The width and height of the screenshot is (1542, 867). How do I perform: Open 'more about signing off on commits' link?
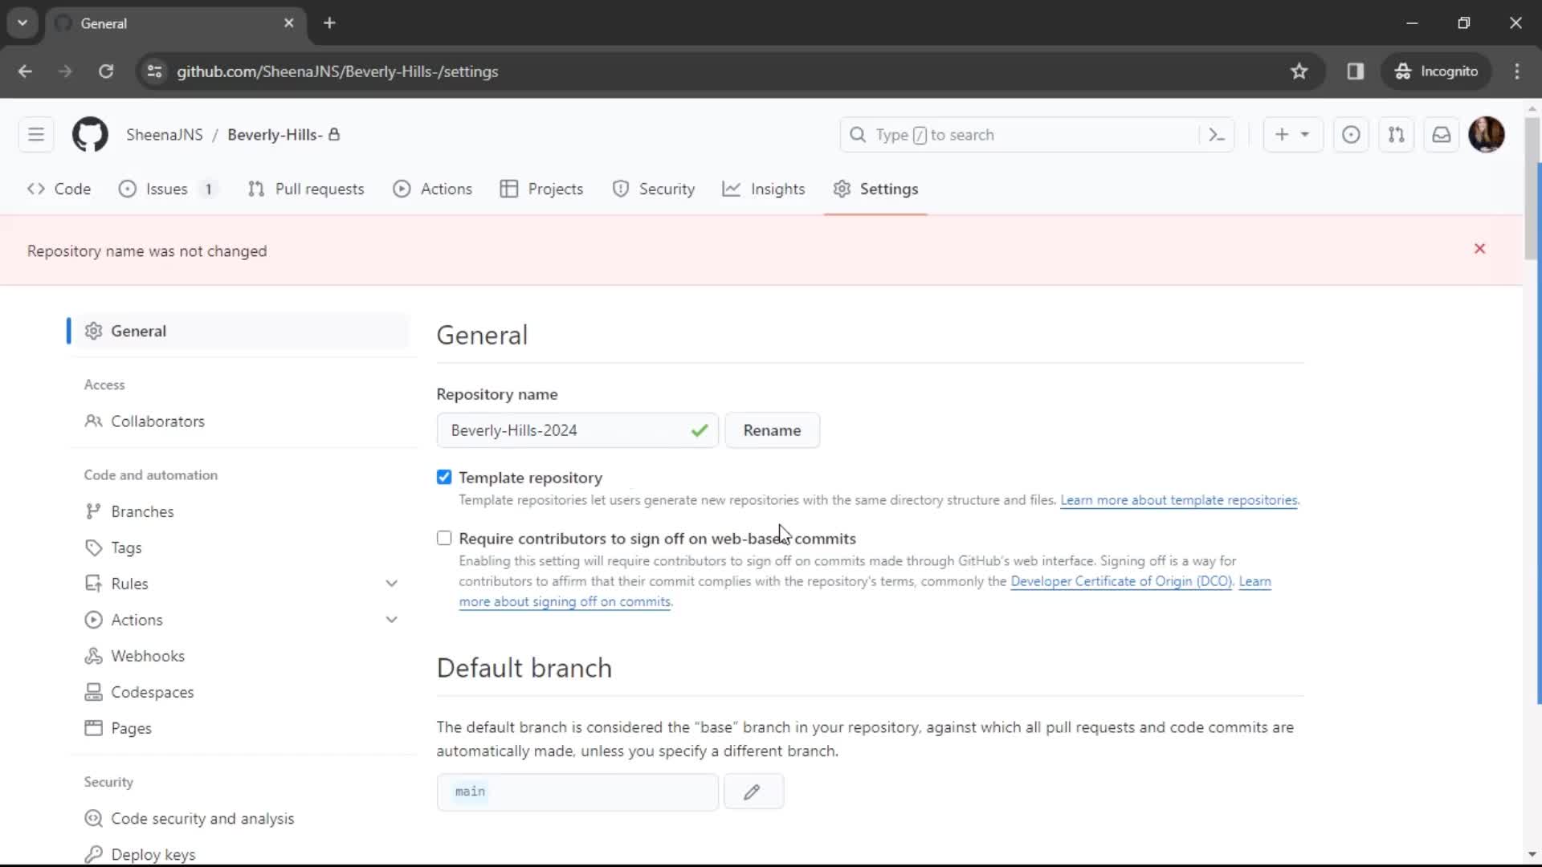pos(565,602)
